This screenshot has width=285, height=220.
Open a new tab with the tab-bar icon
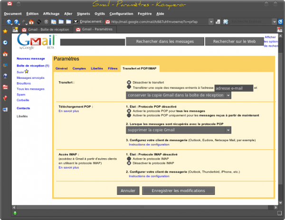click(x=15, y=29)
